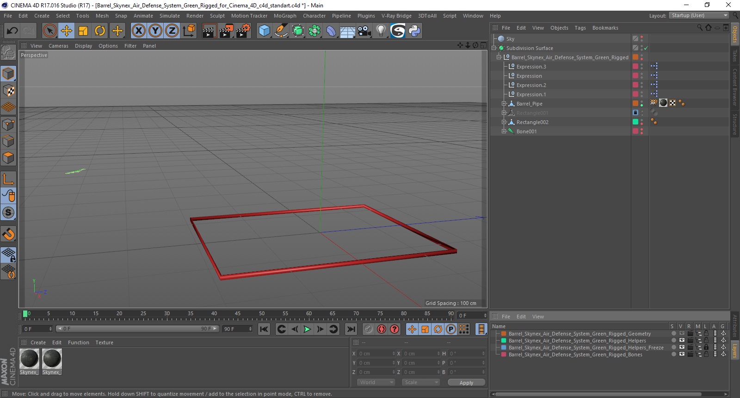Viewport: 740px width, 398px height.
Task: Toggle the Locked Workplane icon
Action: tap(8, 255)
